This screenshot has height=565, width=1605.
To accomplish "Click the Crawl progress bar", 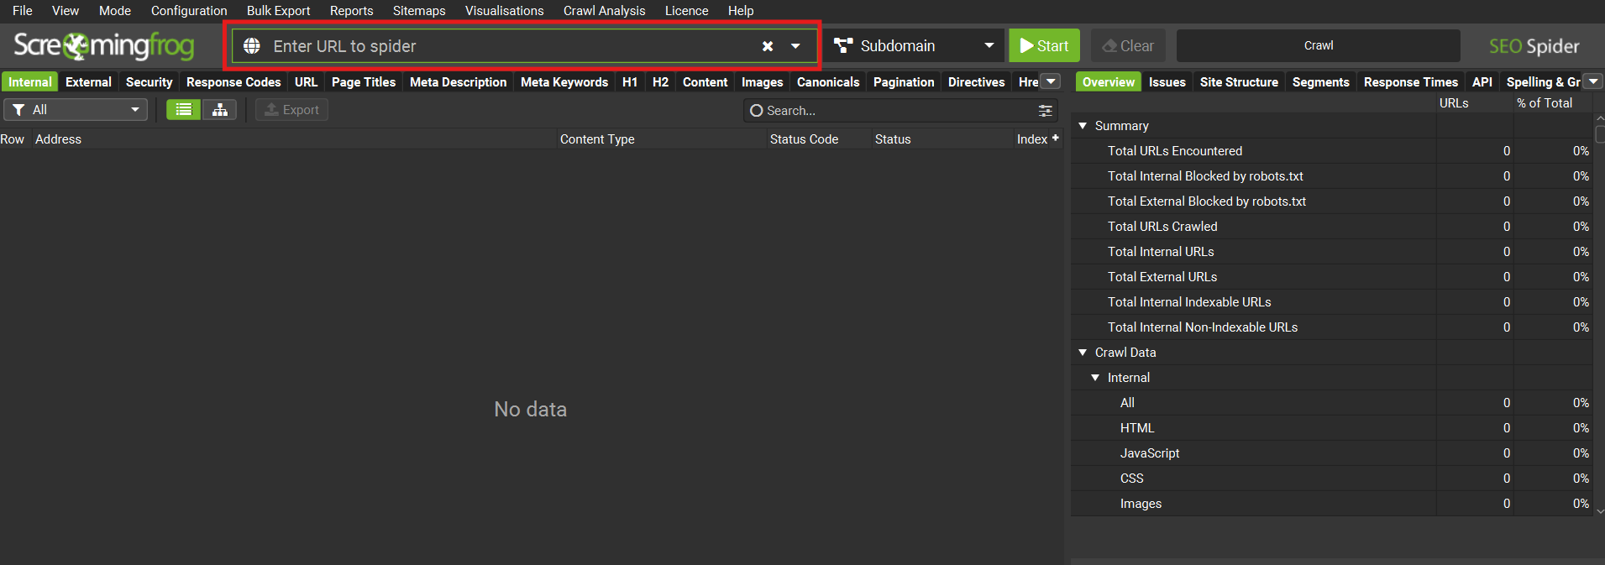I will point(1318,46).
